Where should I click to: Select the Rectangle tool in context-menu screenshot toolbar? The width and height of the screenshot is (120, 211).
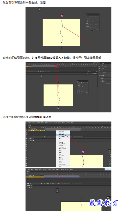pos(26,145)
